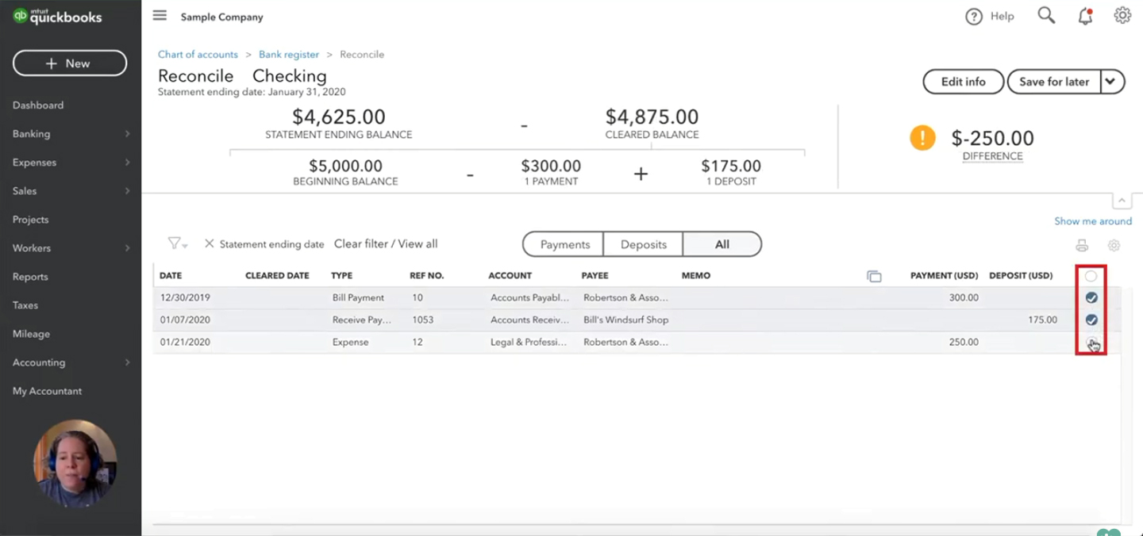The height and width of the screenshot is (536, 1143).
Task: Expand the Banking sidebar submenu
Action: click(x=127, y=134)
